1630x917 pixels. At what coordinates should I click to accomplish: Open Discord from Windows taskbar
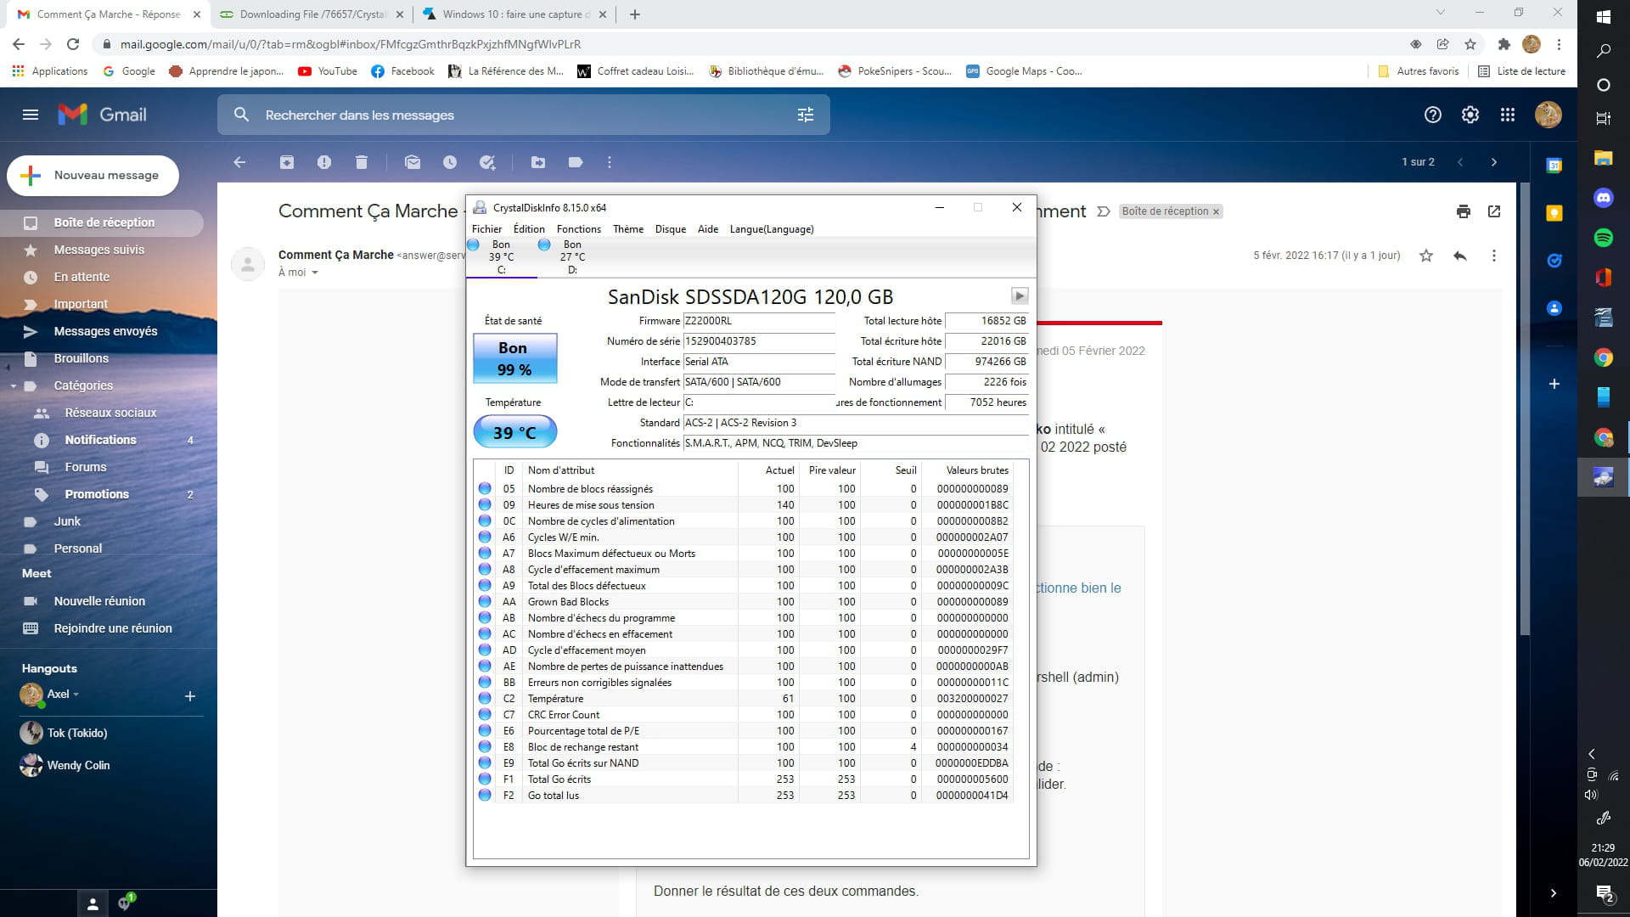click(x=1604, y=198)
